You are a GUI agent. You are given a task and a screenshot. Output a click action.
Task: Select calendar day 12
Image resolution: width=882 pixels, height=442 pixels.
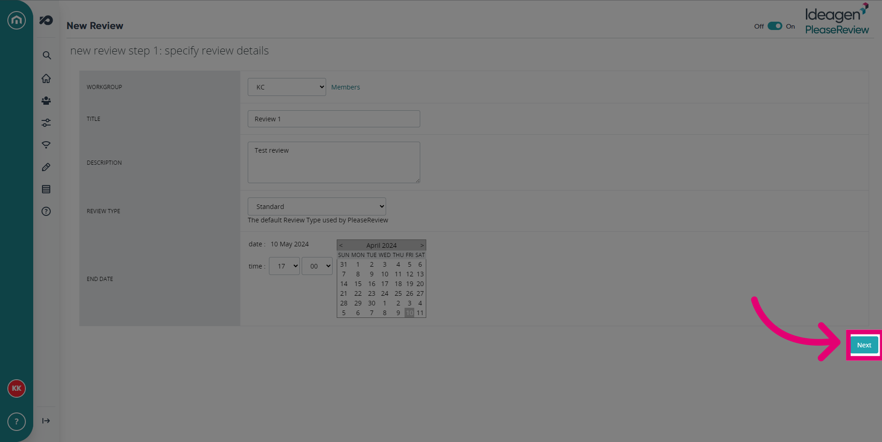click(x=410, y=274)
